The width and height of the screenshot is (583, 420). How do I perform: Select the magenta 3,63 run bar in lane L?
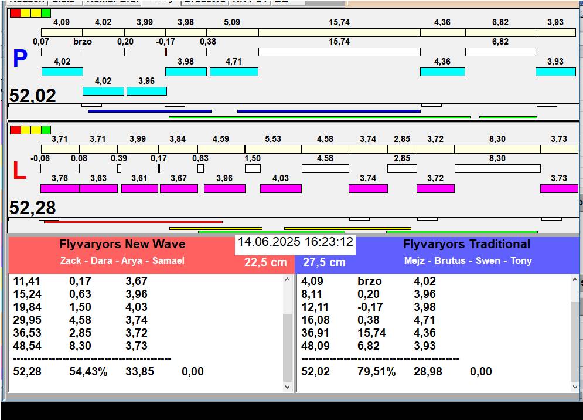98,188
